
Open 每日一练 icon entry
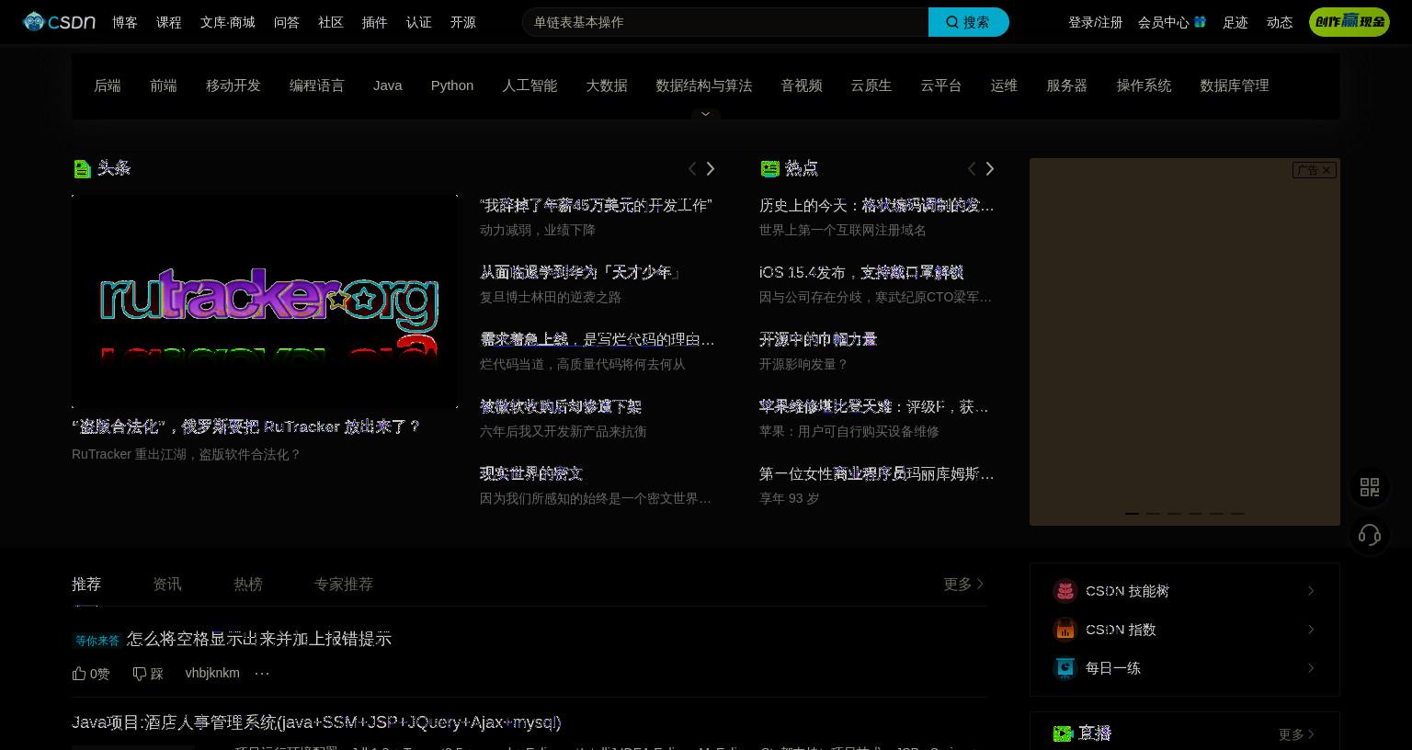click(1065, 668)
